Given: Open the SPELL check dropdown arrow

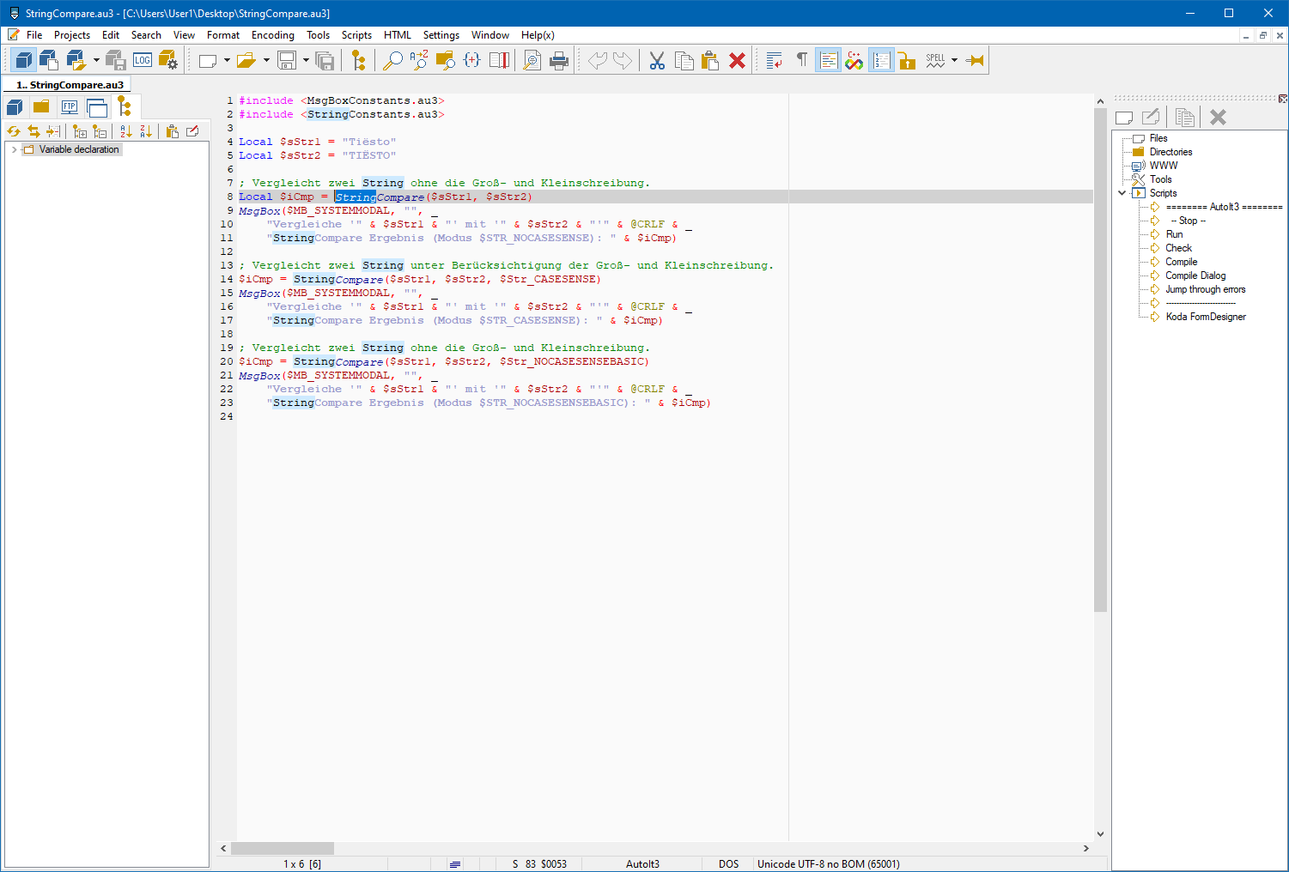Looking at the screenshot, I should point(954,60).
